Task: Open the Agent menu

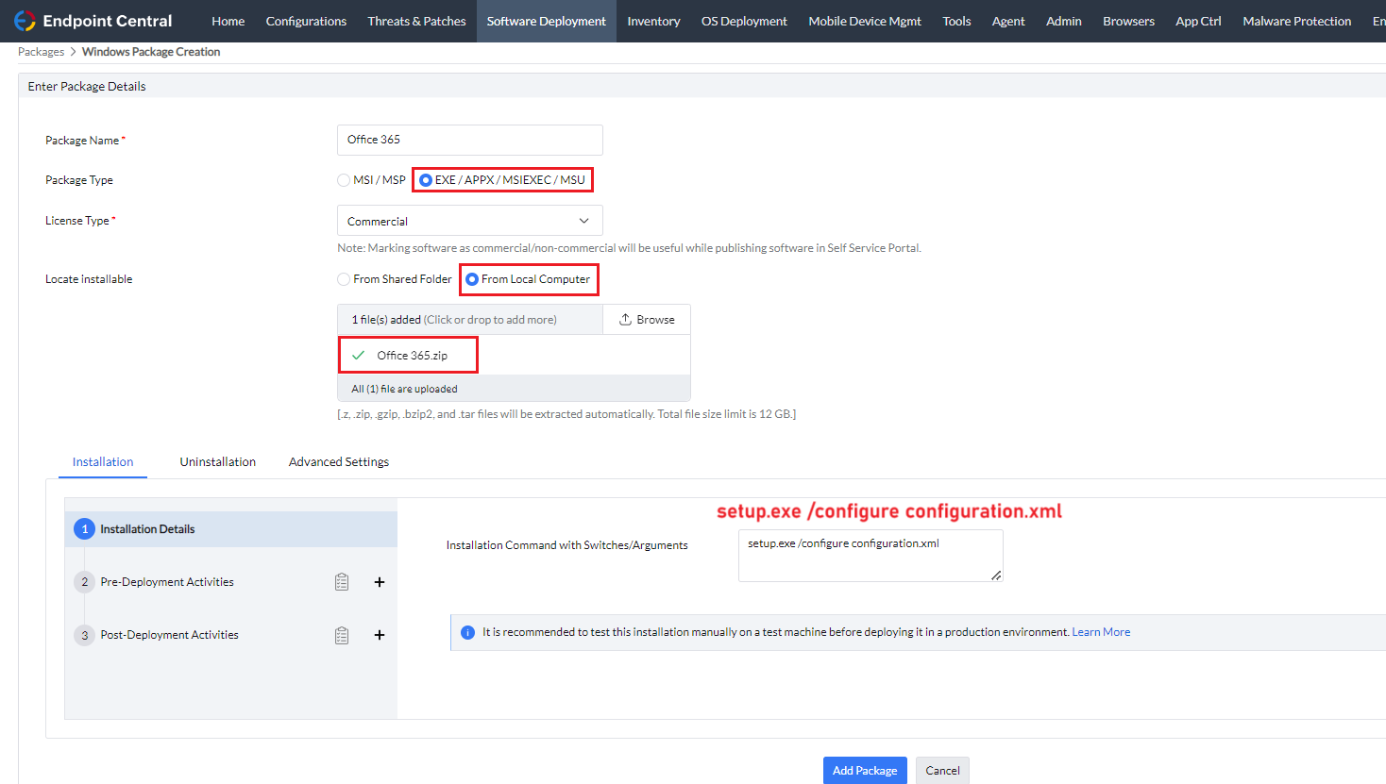Action: (x=1008, y=21)
